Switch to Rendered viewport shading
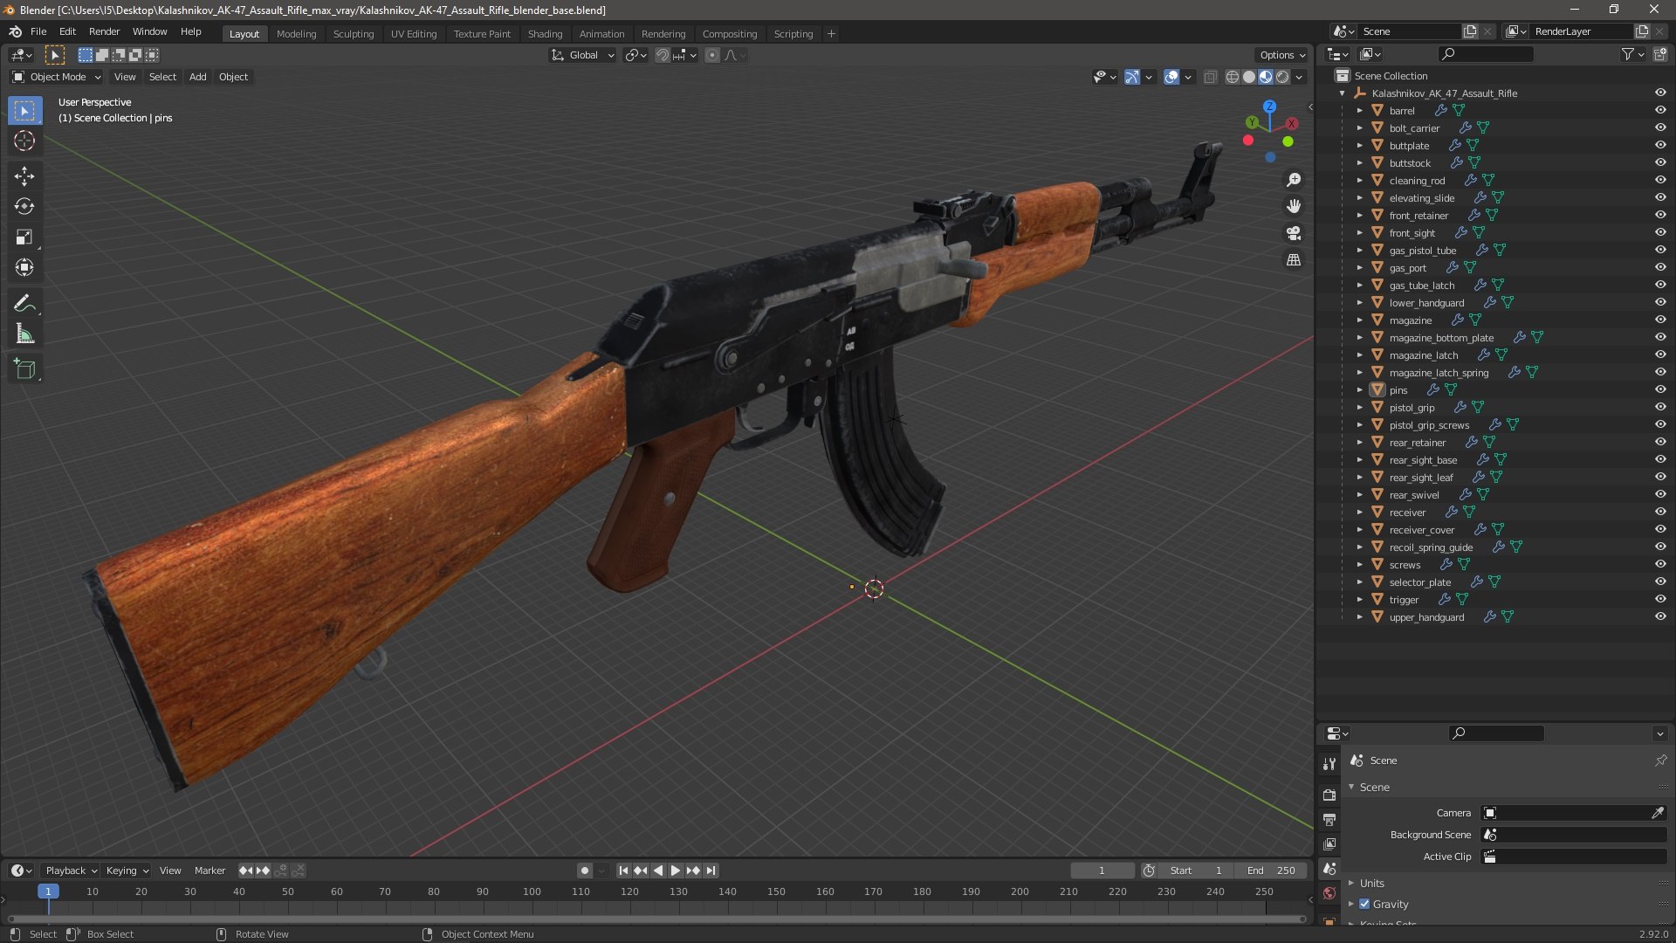 (1282, 77)
